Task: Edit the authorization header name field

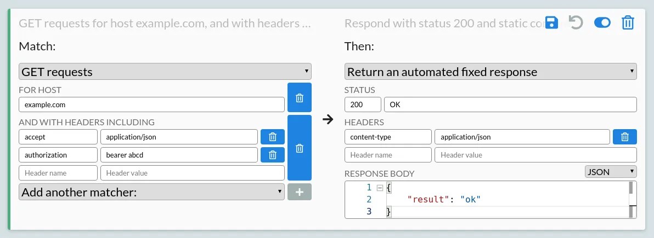Action: [58, 155]
